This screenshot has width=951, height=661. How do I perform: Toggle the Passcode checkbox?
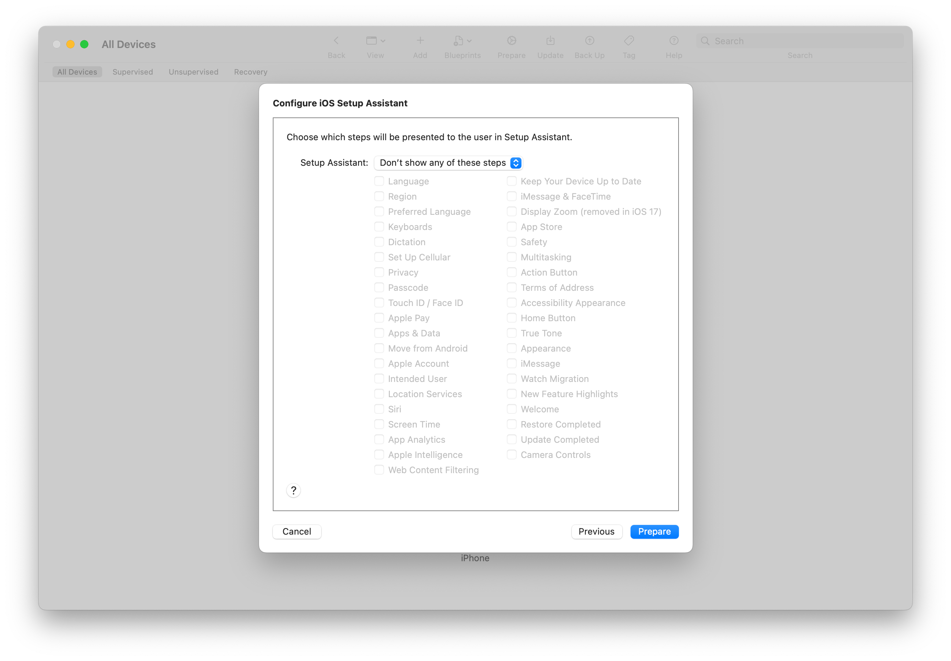click(379, 287)
